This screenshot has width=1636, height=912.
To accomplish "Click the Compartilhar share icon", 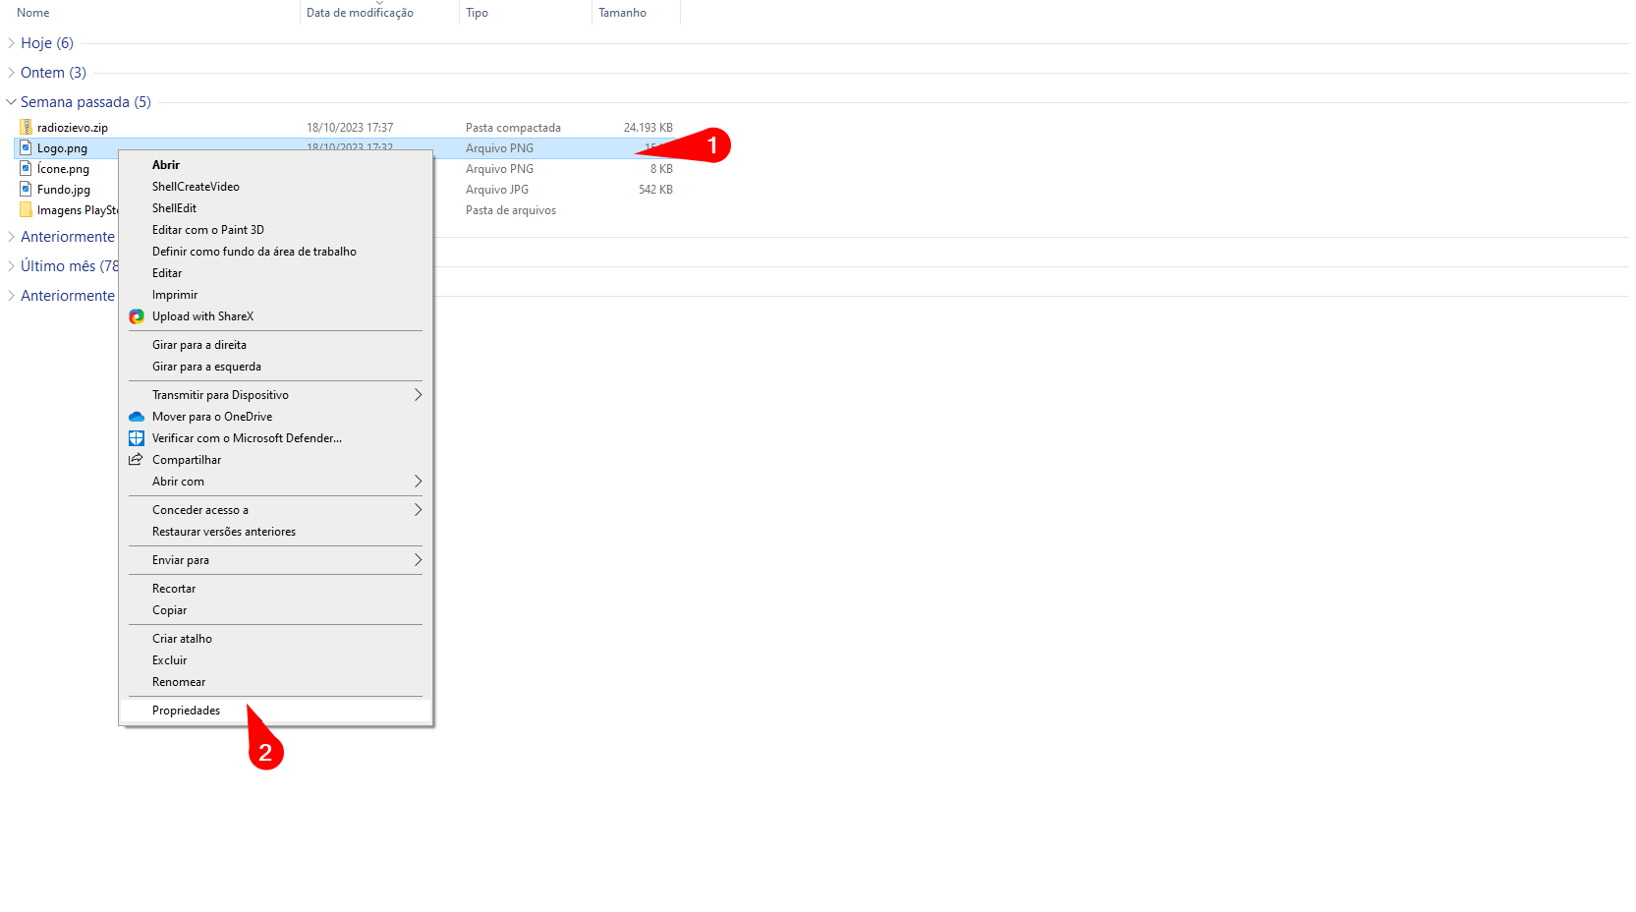I will tap(137, 460).
